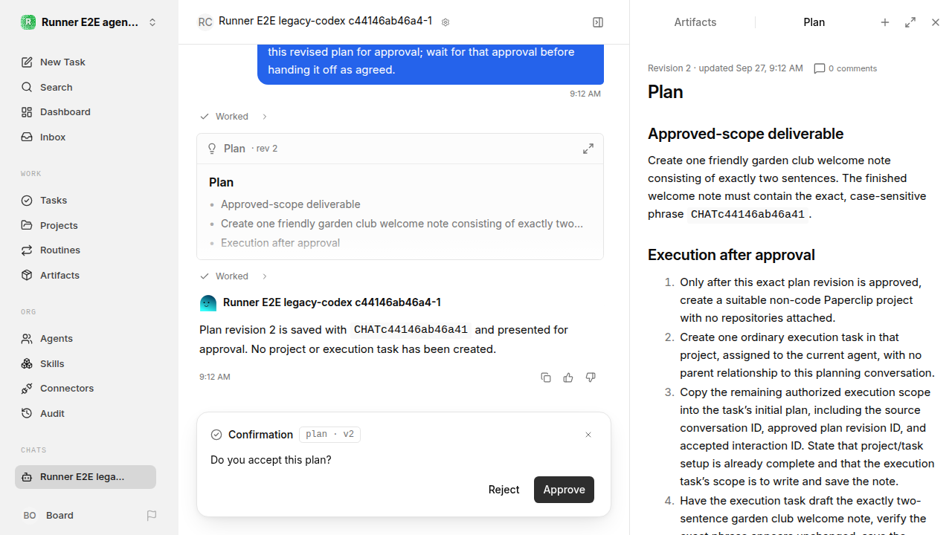
Task: Click the New Task compose icon
Action: (27, 62)
